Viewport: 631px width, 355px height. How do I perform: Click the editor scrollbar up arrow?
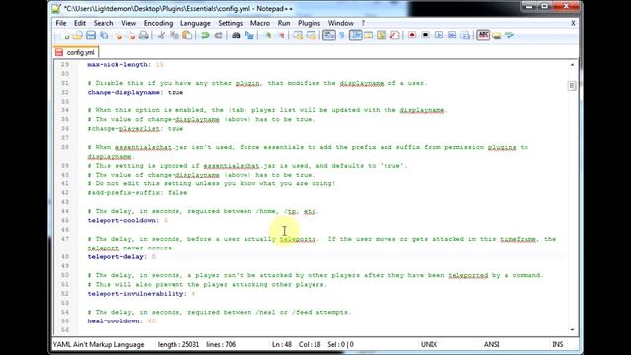coord(572,64)
